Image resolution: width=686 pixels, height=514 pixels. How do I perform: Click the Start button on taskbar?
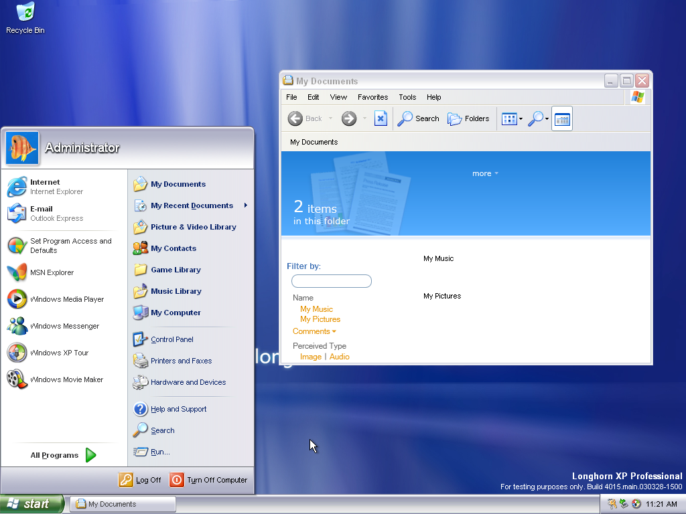[32, 504]
